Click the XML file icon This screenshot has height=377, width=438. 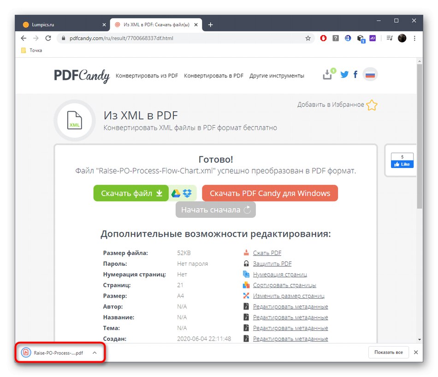point(75,120)
